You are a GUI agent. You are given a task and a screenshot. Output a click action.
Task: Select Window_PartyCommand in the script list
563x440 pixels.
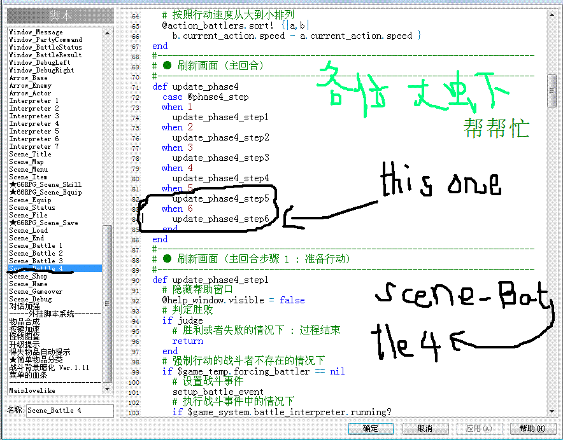point(46,40)
